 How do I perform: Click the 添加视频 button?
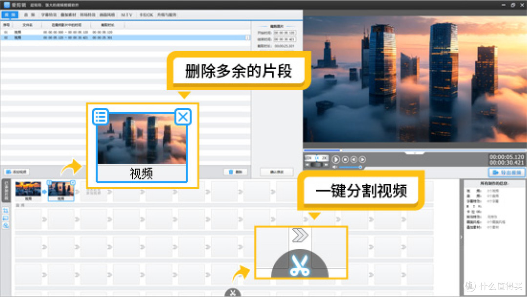click(17, 172)
